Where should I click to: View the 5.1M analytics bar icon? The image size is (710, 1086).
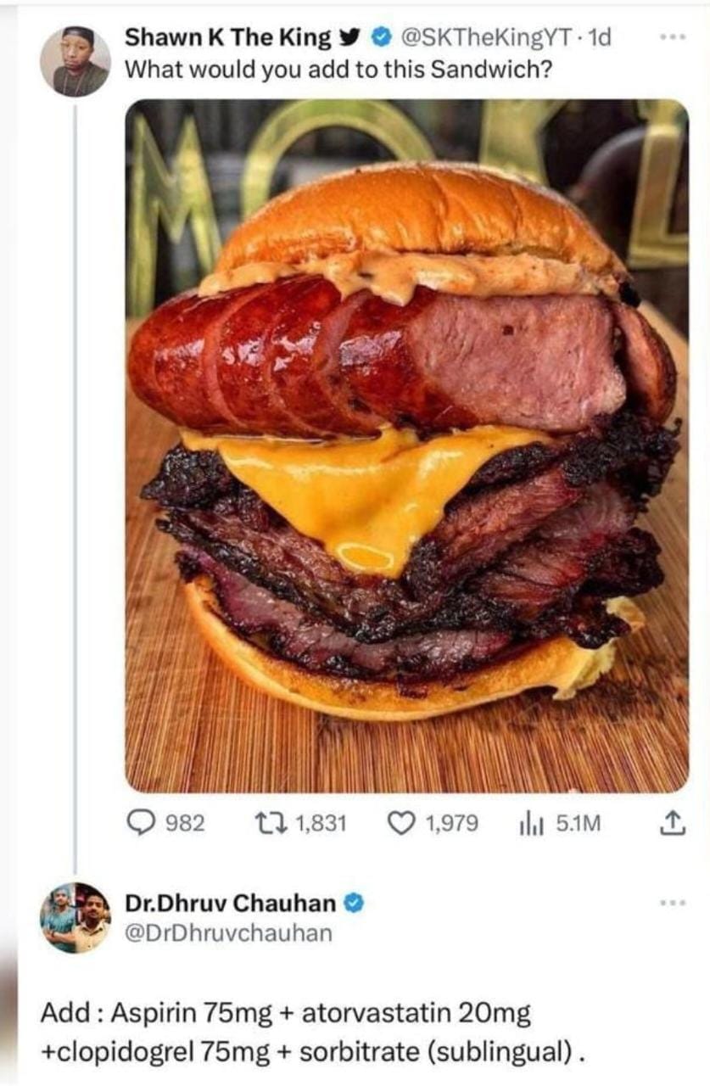pos(530,822)
